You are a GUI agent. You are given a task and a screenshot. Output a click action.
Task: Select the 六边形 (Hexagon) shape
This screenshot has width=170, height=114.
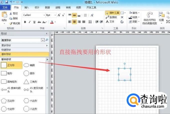pos(30,101)
